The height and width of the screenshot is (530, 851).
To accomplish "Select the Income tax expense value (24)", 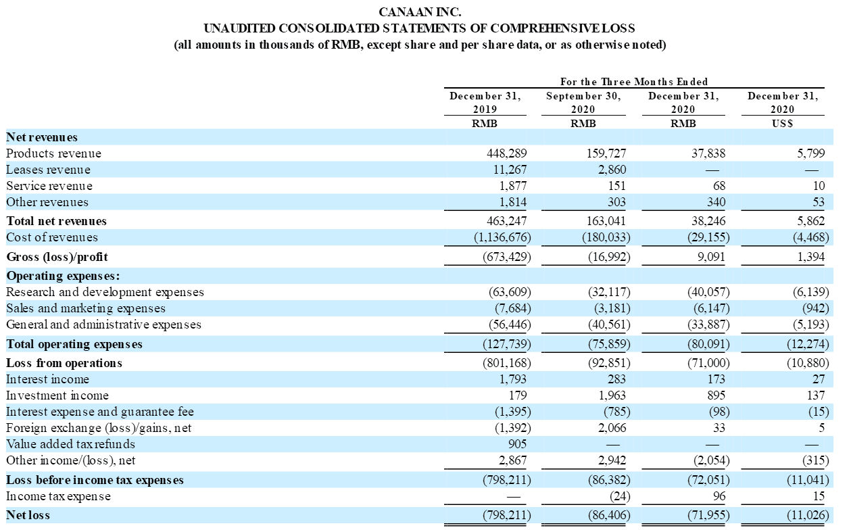I will pyautogui.click(x=615, y=496).
